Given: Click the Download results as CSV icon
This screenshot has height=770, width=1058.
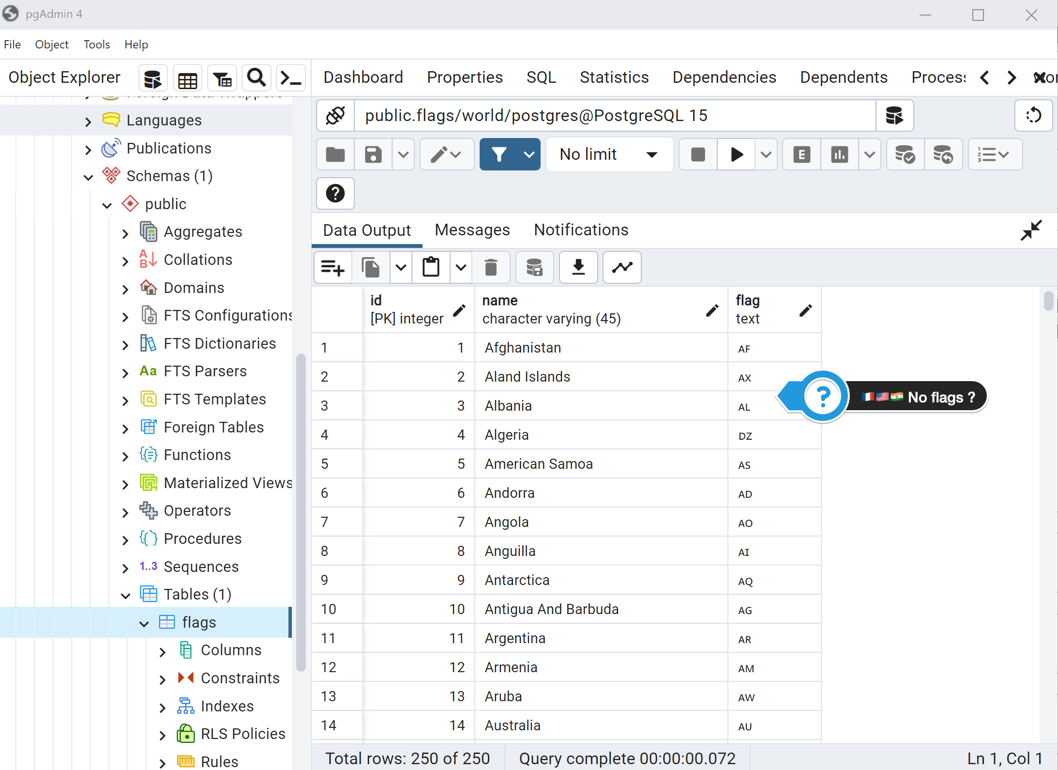Looking at the screenshot, I should tap(578, 267).
